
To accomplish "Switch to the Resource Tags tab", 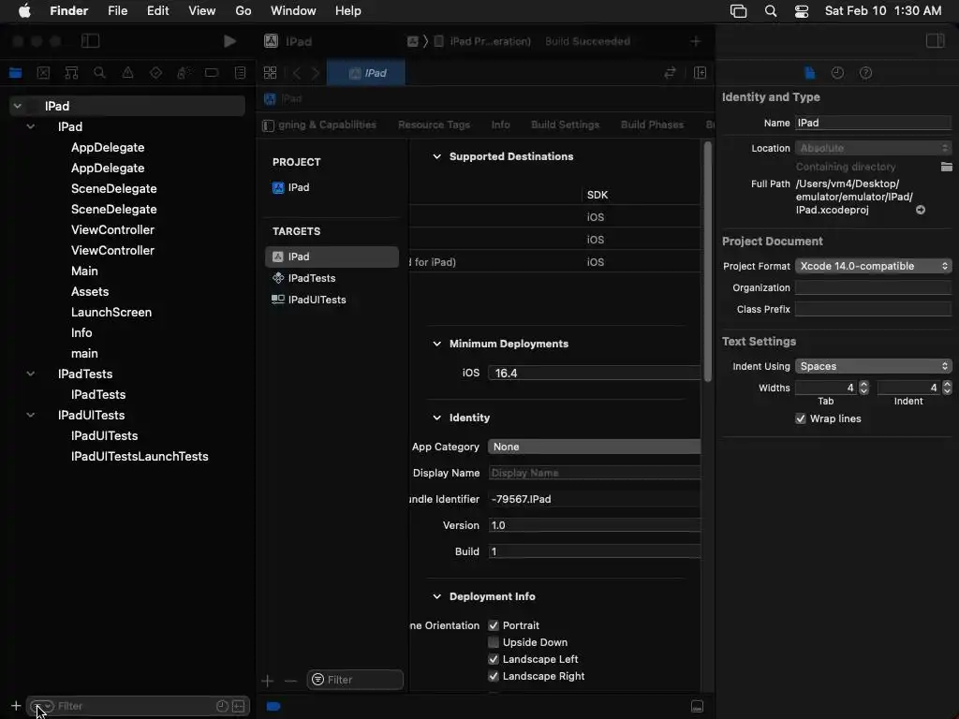I will pyautogui.click(x=435, y=125).
